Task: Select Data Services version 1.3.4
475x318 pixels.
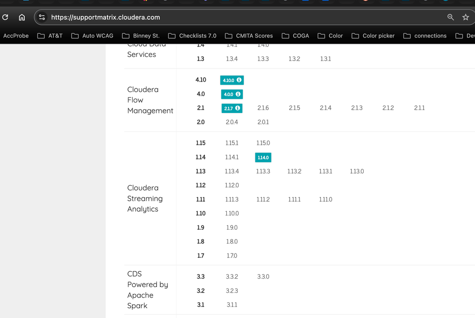Action: (232, 59)
